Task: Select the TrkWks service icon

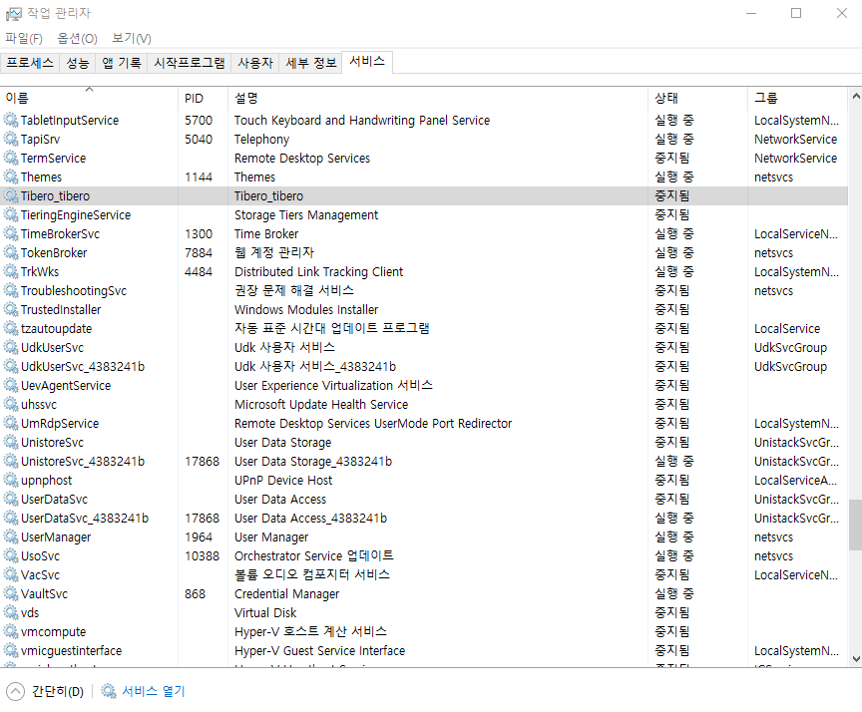Action: (x=11, y=271)
